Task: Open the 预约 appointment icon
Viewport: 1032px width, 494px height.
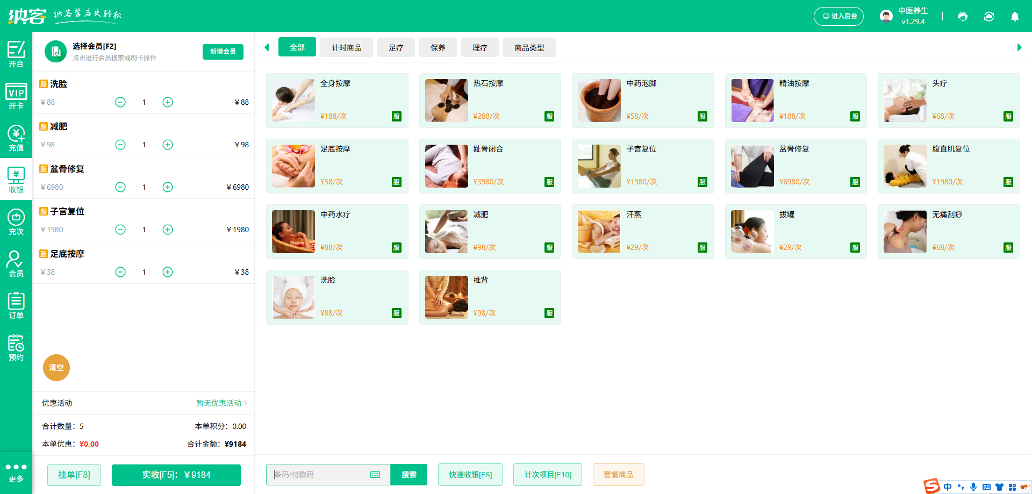Action: coord(16,347)
